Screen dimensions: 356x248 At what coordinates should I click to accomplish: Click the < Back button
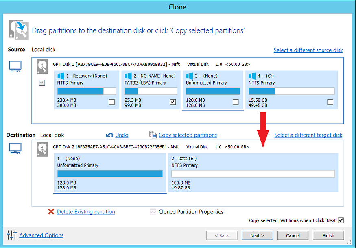click(x=222, y=235)
